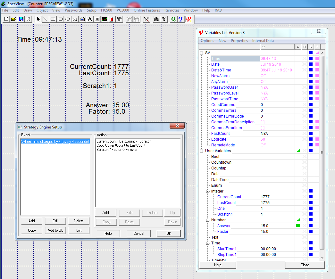Click the printer icon on the toolbar

[x=156, y=19]
